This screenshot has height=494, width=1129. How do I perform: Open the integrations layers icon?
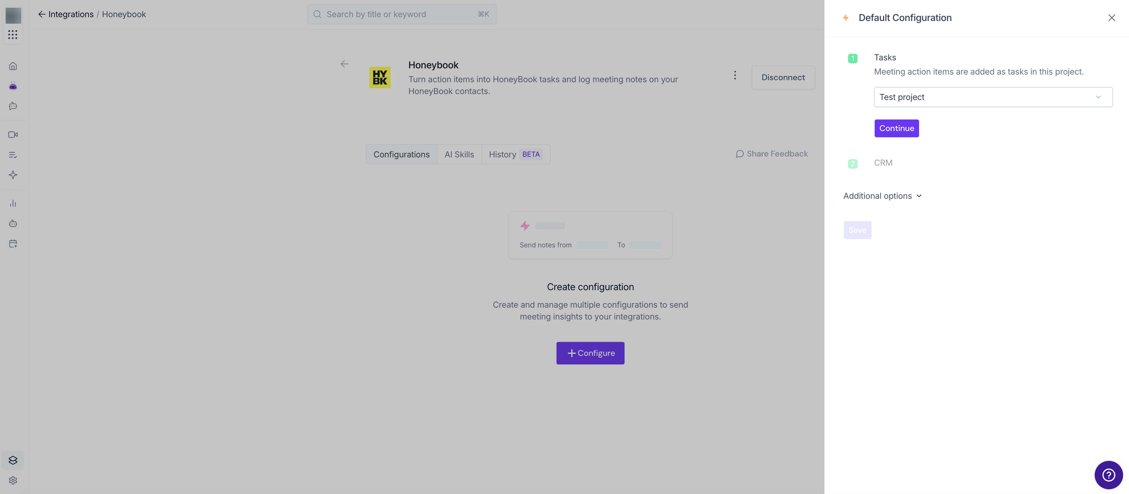click(13, 460)
